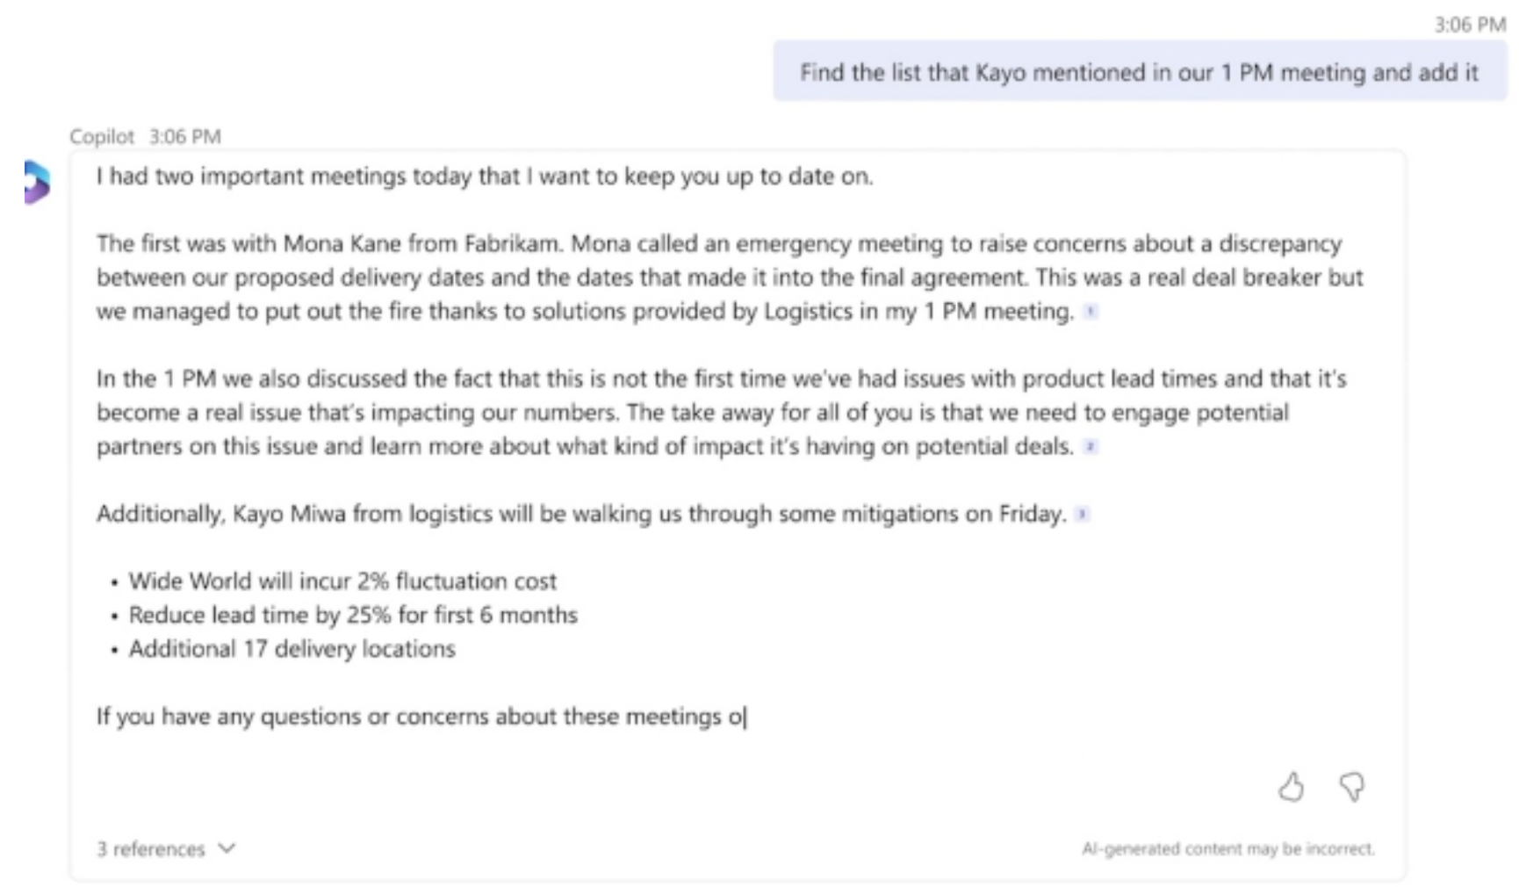Viewport: 1519px width, 887px height.
Task: Click the Copilot logo avatar
Action: coord(37,182)
